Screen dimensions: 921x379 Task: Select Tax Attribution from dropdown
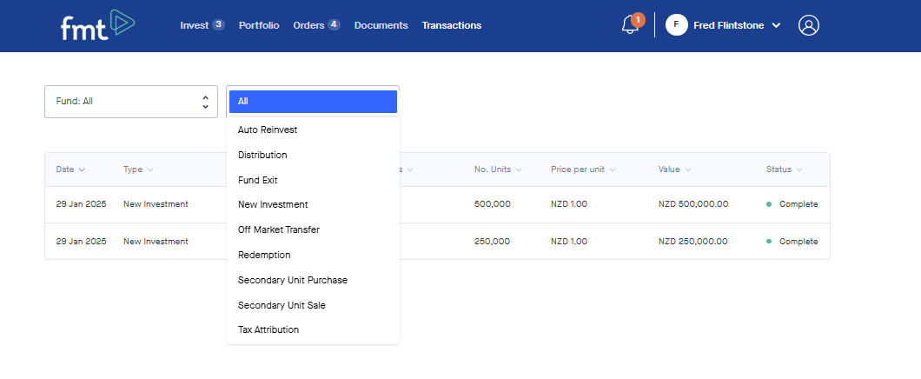[268, 330]
